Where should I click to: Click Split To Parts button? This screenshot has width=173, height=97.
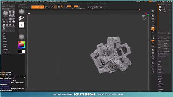[164, 55]
